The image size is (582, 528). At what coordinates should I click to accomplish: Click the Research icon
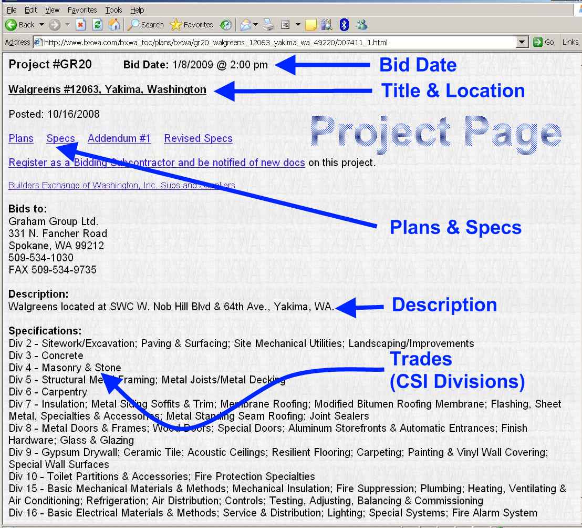click(327, 25)
